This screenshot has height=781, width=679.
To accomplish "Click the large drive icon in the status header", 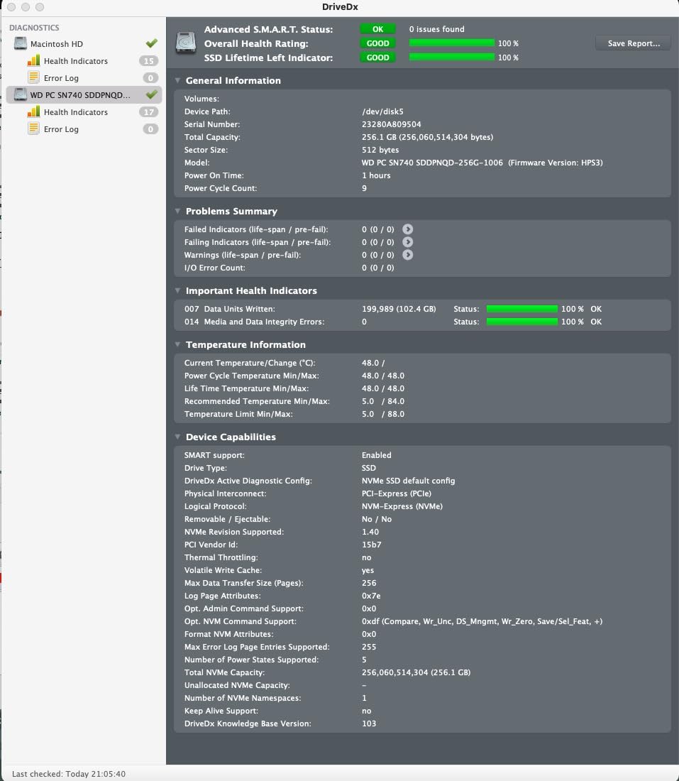I will pos(186,43).
